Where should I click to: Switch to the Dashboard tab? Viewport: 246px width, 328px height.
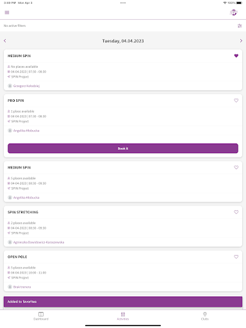[41, 316]
